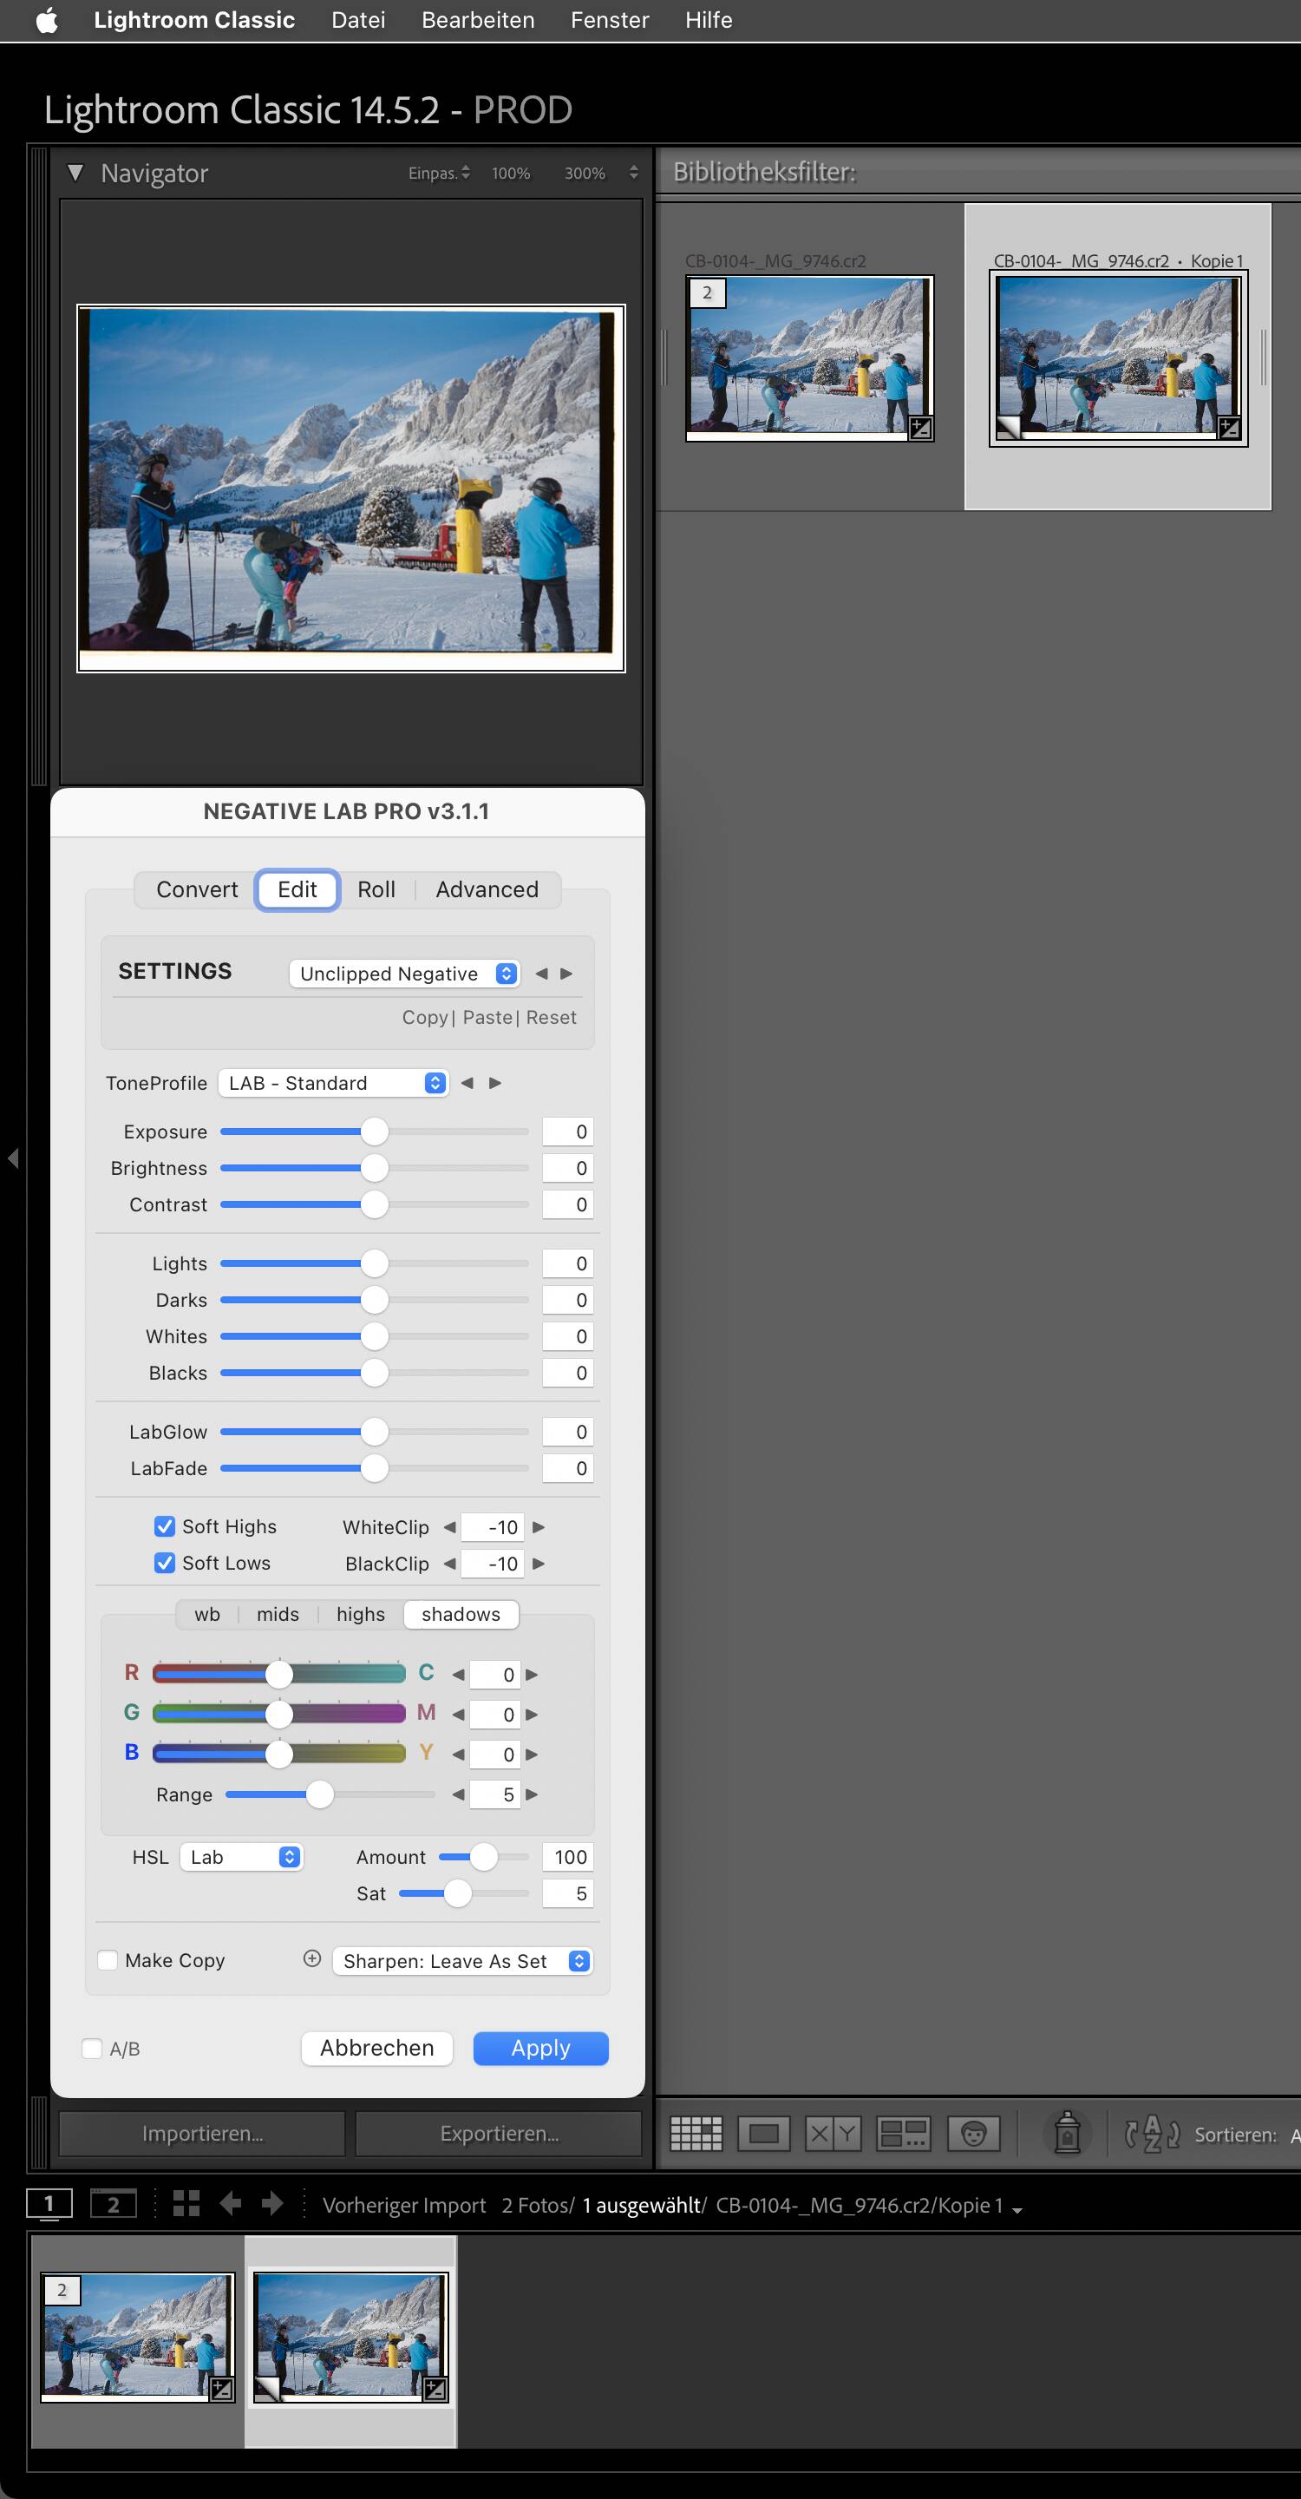Select the wb color balance tab
1301x2499 pixels.
point(207,1614)
